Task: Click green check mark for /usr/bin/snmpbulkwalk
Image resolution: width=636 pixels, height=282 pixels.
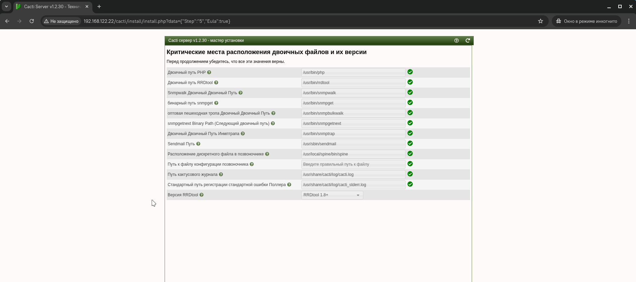Action: [410, 113]
